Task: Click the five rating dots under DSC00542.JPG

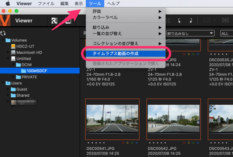Action: pyautogui.click(x=158, y=143)
